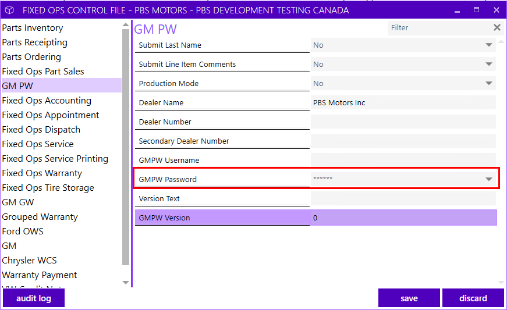The height and width of the screenshot is (310, 507).
Task: Click sidebar scroll up arrow
Action: pyautogui.click(x=126, y=25)
